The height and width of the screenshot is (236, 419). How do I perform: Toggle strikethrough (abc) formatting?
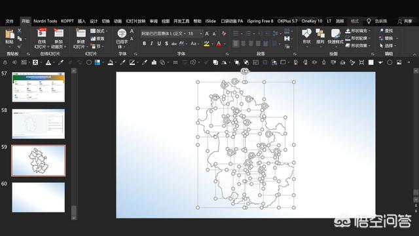tap(174, 44)
